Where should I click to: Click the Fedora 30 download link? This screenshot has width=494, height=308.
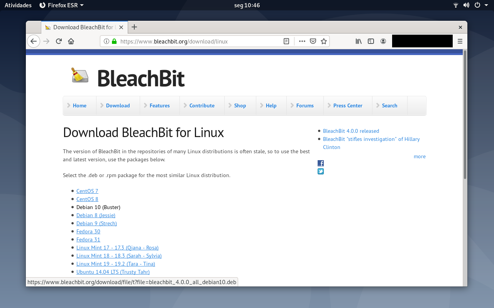coord(88,231)
